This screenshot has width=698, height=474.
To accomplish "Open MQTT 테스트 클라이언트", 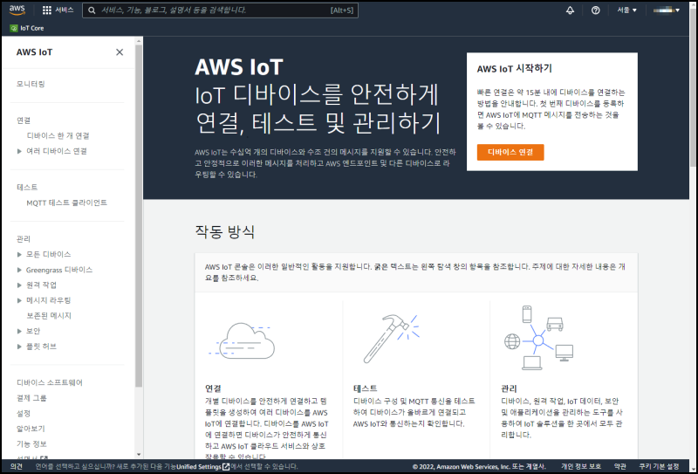I will [67, 203].
